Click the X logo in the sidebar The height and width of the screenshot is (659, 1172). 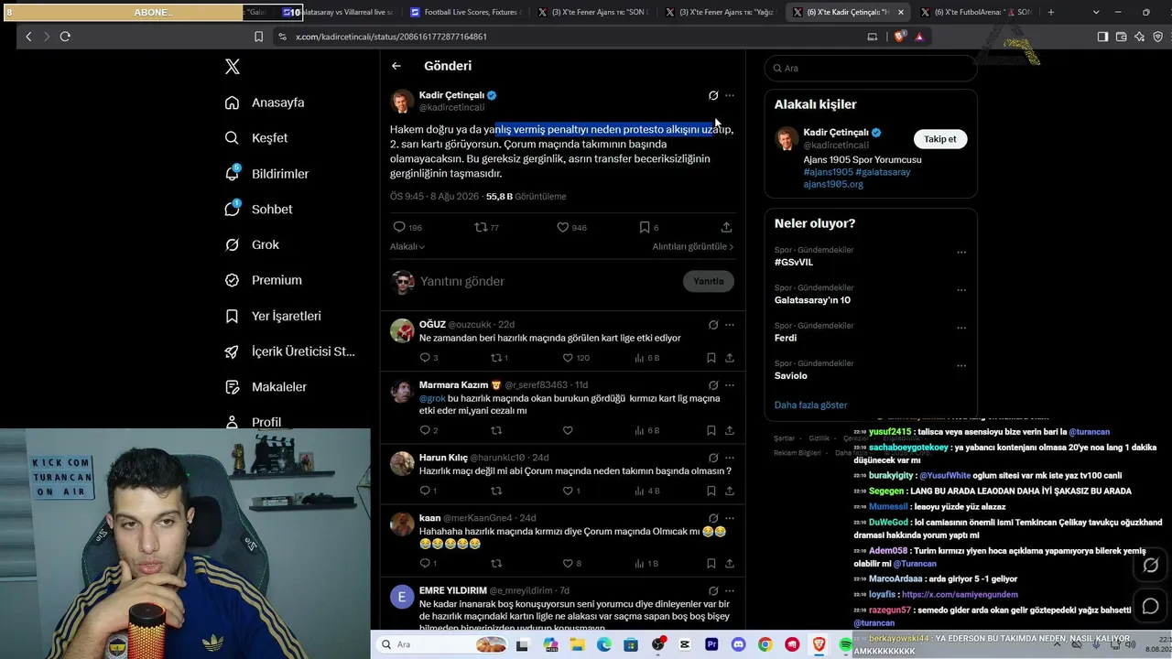point(233,67)
